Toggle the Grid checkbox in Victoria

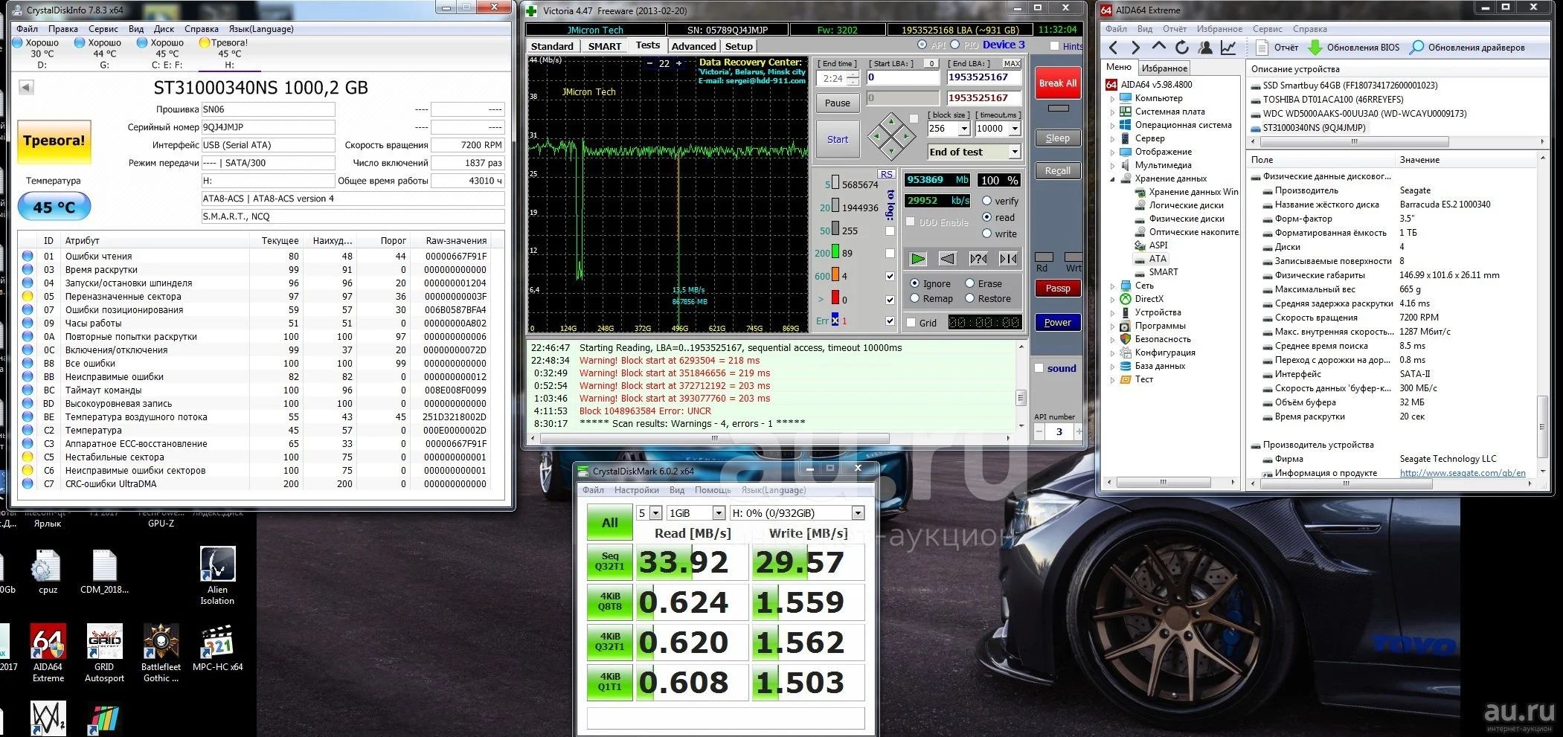point(911,323)
